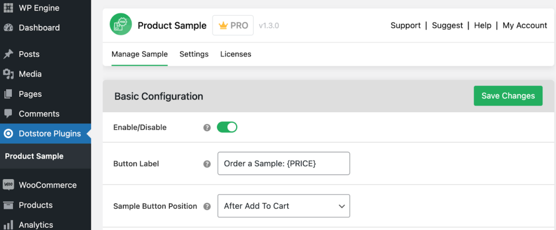Click the PRO crown badge
The width and height of the screenshot is (556, 230).
[x=233, y=26]
